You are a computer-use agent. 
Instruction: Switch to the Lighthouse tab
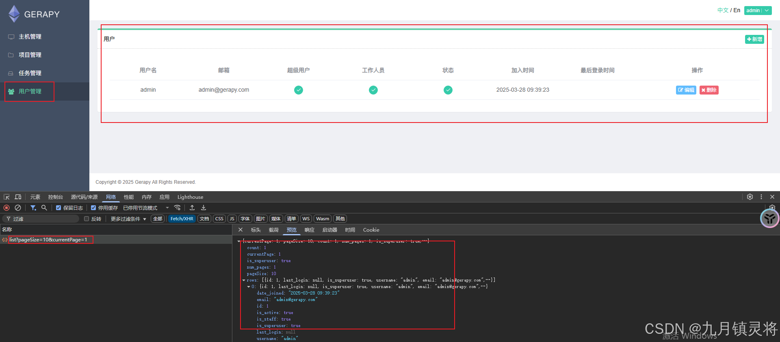(190, 197)
